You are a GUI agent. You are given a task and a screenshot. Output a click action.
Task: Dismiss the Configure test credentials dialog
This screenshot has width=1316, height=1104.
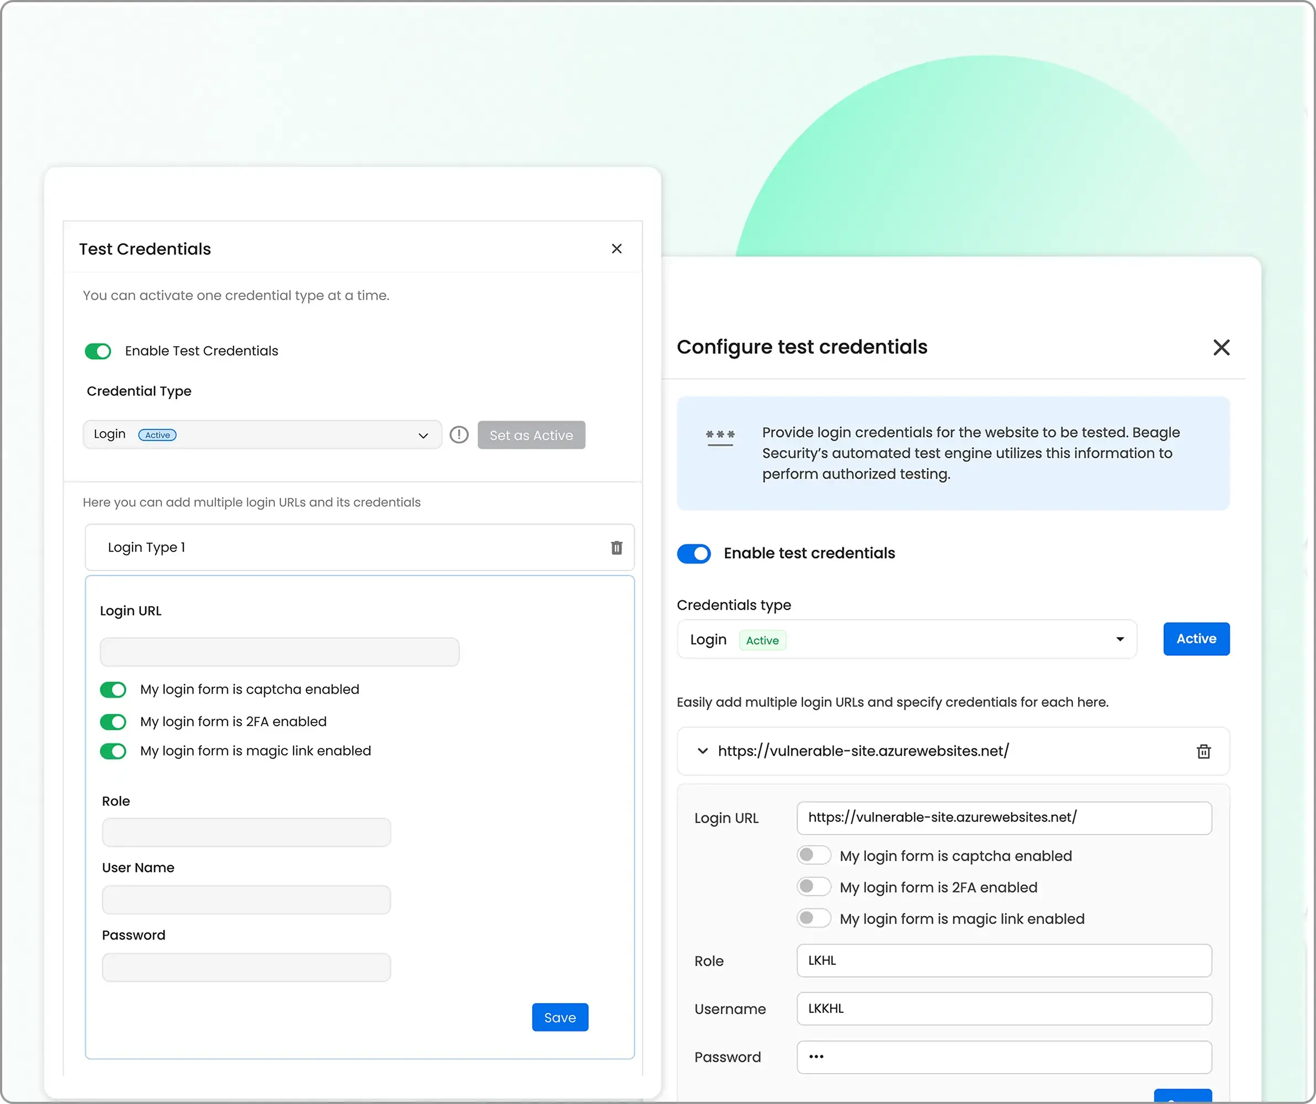pyautogui.click(x=1221, y=347)
